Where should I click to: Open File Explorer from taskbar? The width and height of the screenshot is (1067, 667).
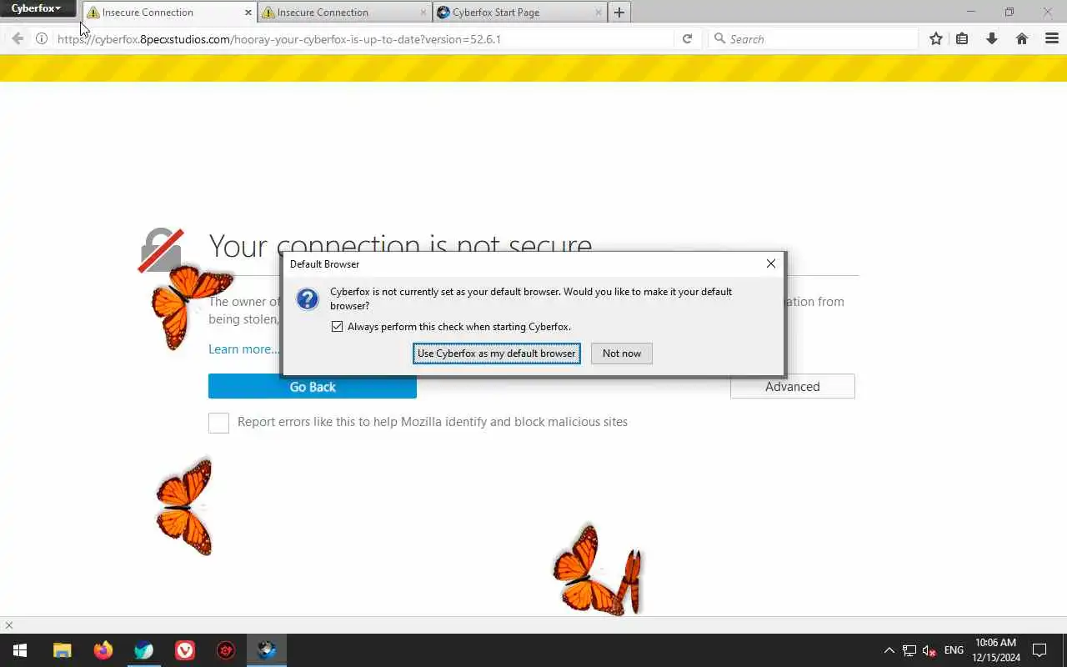coord(63,650)
